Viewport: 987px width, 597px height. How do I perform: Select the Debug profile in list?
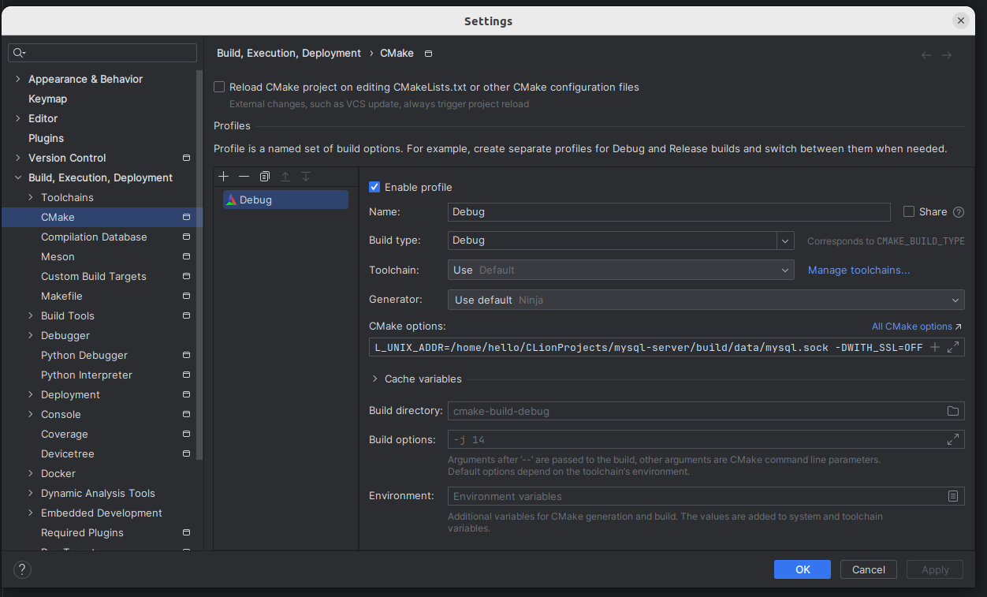point(285,200)
